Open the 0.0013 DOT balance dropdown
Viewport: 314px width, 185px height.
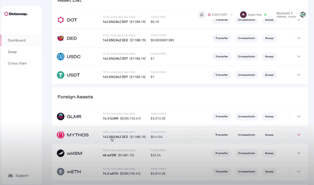coord(220,15)
